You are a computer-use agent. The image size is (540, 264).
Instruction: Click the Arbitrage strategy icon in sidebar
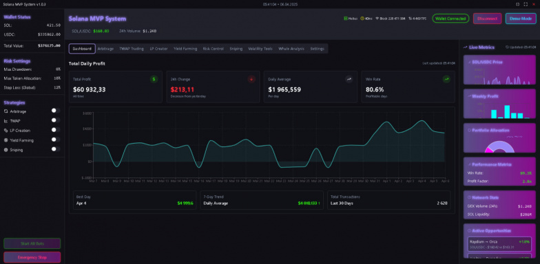point(6,111)
